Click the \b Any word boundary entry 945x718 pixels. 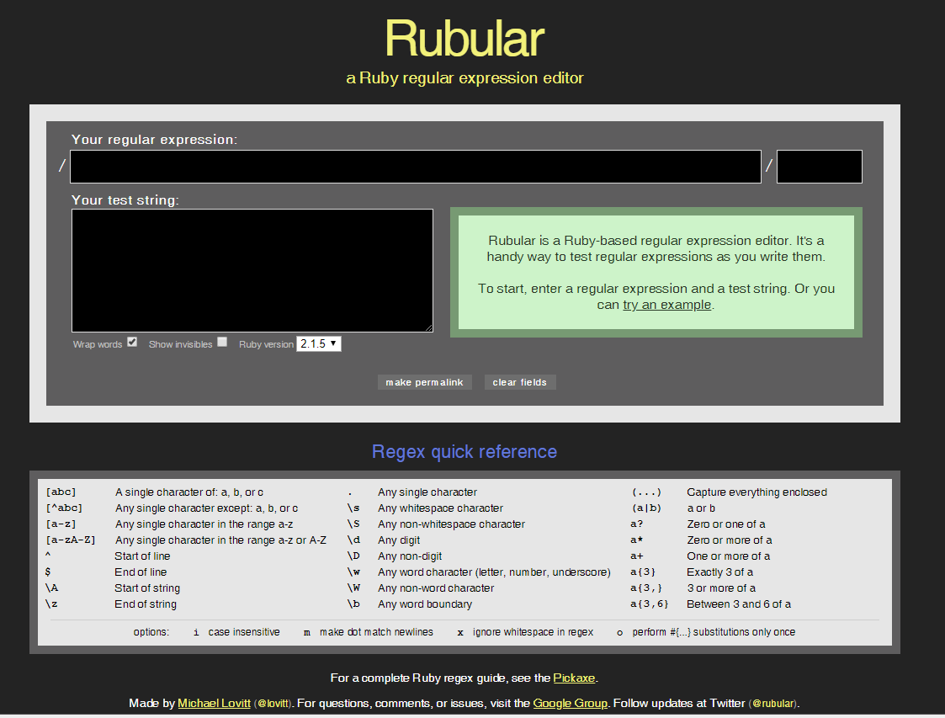coord(409,604)
